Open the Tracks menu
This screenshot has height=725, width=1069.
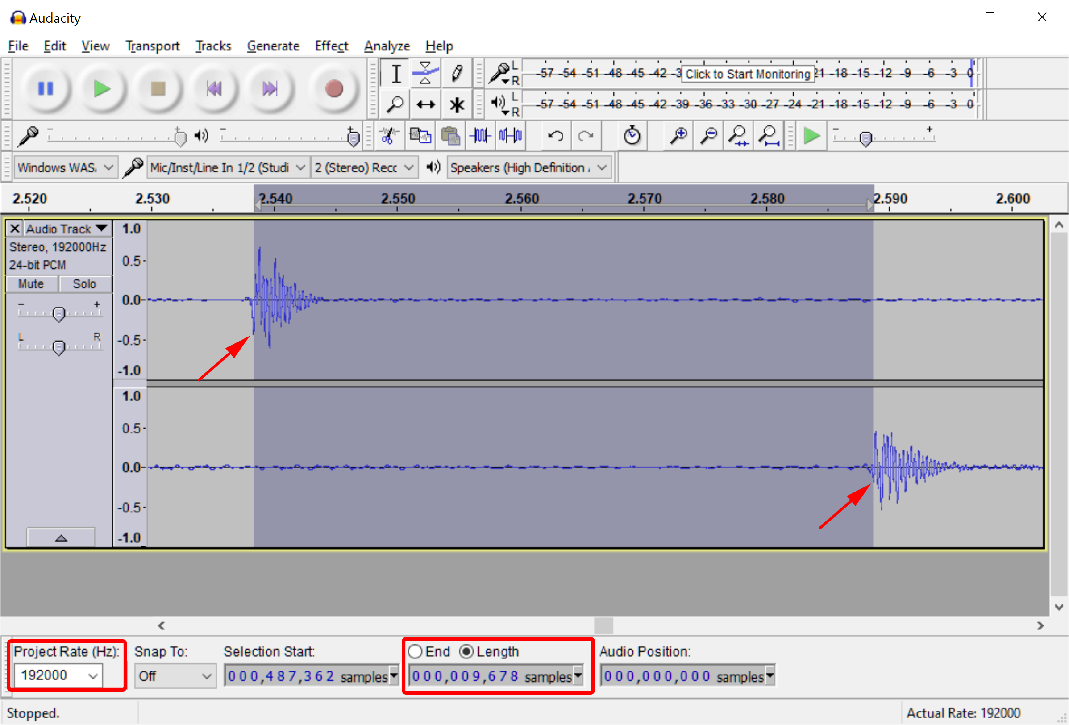click(213, 46)
